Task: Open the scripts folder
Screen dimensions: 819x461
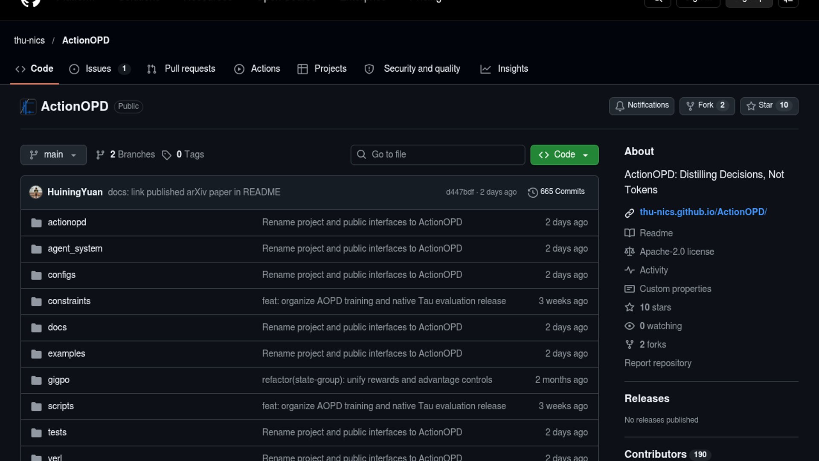Action: [x=61, y=406]
